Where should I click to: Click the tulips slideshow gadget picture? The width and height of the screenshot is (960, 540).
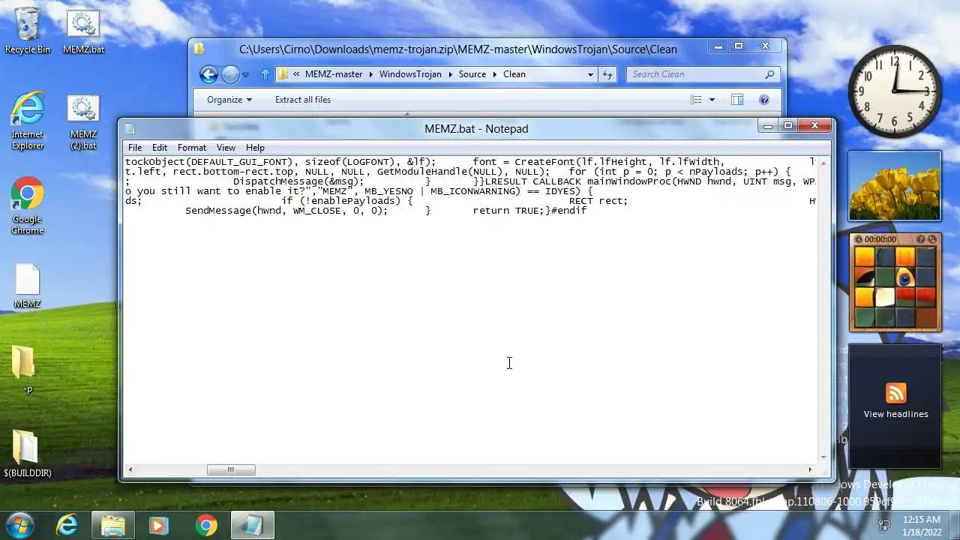[895, 186]
